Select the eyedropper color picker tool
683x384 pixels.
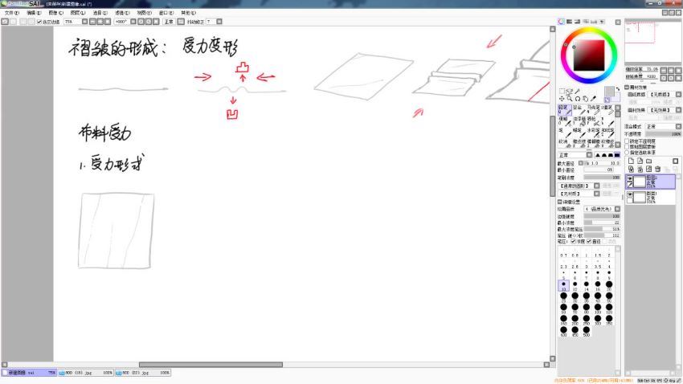tap(593, 98)
